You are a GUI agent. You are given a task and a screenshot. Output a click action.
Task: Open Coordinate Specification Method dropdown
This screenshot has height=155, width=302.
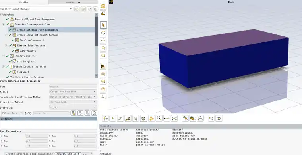[x=73, y=97]
